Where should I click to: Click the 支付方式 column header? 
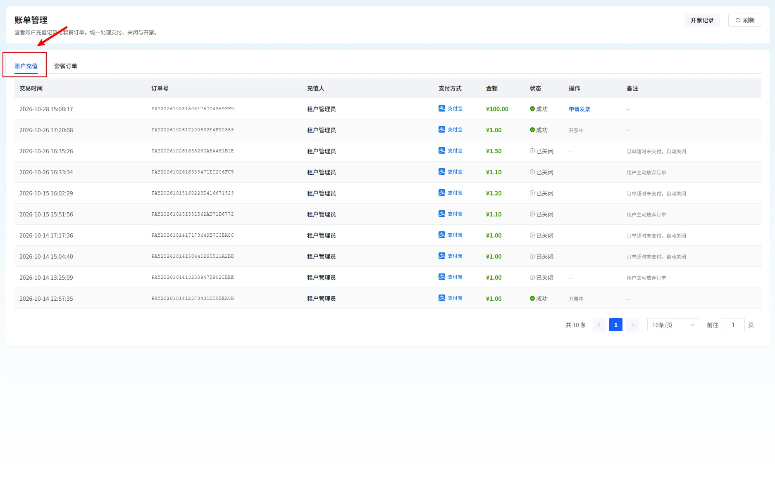450,88
